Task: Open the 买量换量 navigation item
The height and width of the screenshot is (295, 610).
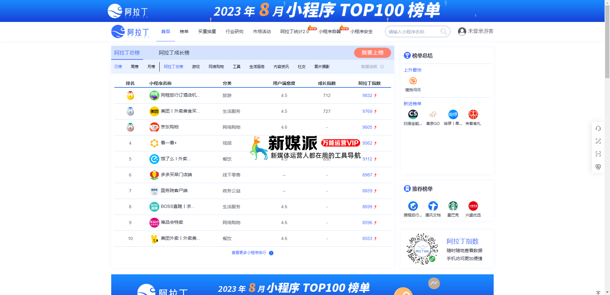Action: [207, 31]
